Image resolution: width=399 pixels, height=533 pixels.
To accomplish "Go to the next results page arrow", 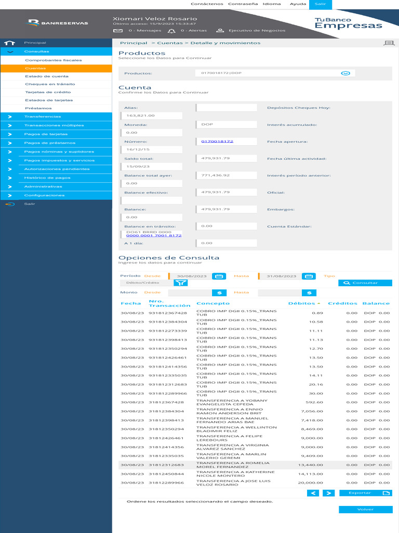I will 328,493.
